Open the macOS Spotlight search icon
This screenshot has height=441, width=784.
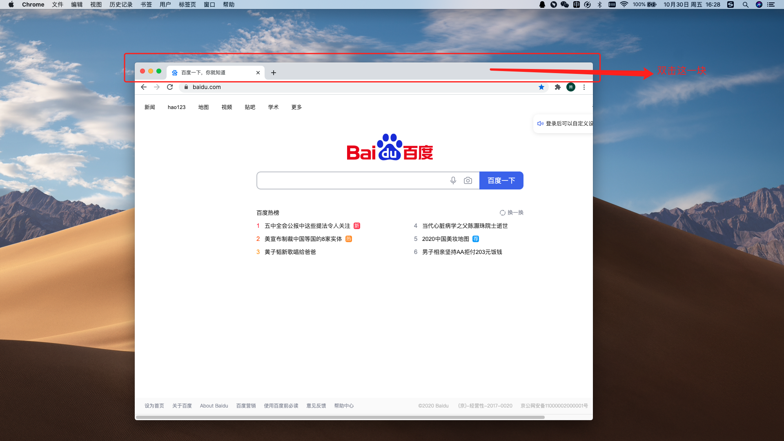(x=746, y=4)
